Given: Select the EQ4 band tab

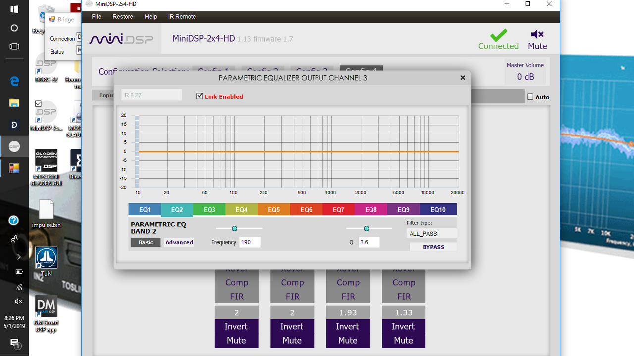Looking at the screenshot, I should tap(242, 210).
